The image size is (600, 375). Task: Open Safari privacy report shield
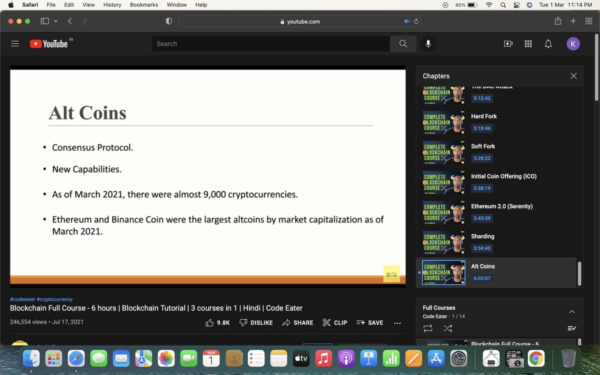click(x=168, y=21)
